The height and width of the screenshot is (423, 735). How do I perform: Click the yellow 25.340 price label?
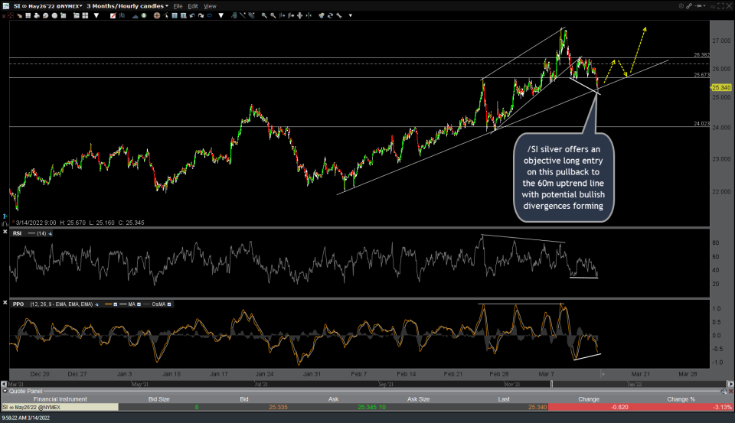pyautogui.click(x=720, y=88)
